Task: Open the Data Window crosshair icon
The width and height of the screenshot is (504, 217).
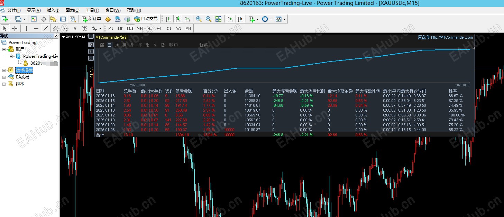Action: click(x=44, y=19)
